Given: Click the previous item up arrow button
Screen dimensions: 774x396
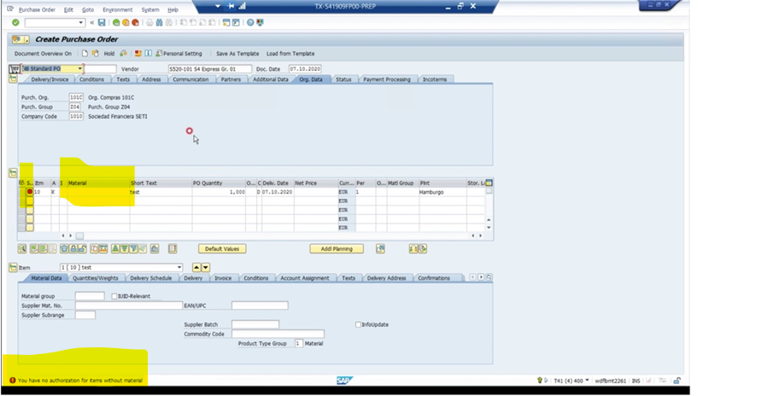Looking at the screenshot, I should coord(196,268).
